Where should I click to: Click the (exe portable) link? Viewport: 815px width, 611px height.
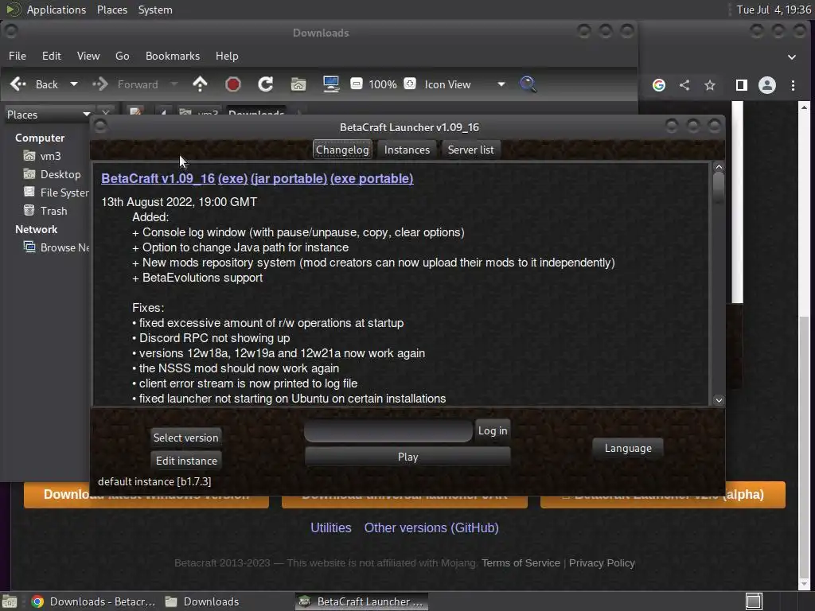tap(372, 179)
